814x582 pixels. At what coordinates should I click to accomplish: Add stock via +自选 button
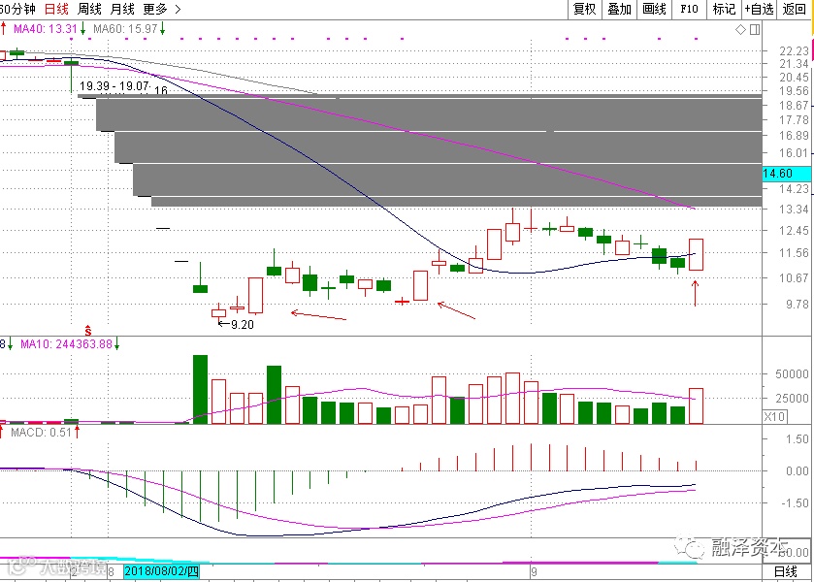coord(759,10)
